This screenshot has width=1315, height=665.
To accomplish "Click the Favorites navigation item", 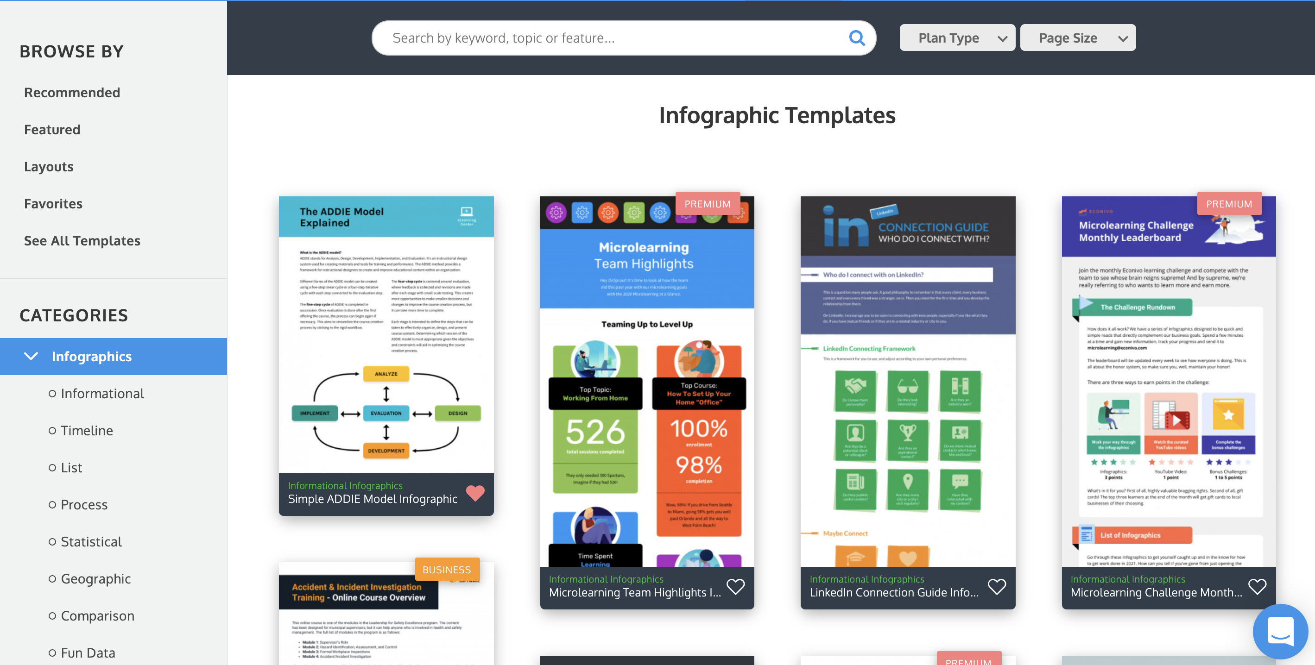I will click(x=53, y=203).
